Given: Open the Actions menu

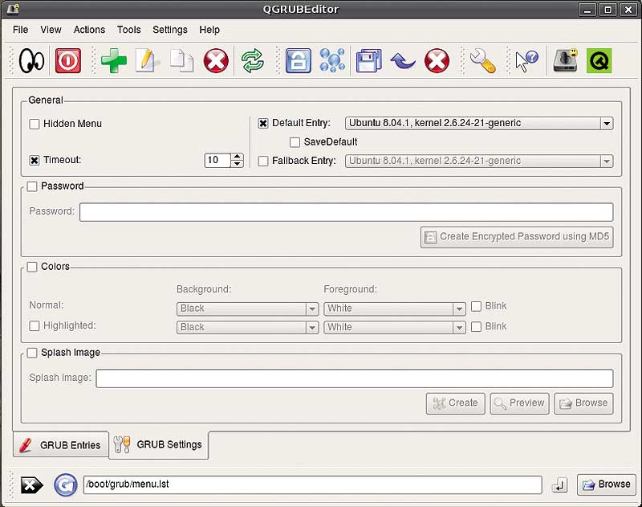Looking at the screenshot, I should tap(89, 30).
